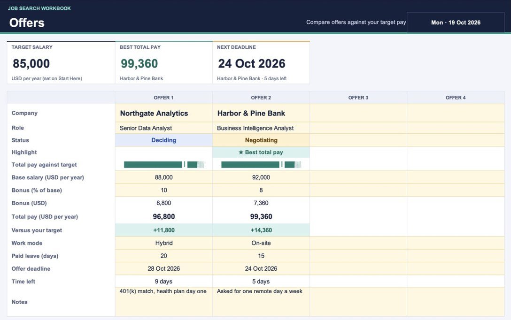
Task: Select the Harbor & Pine Bank company cell
Action: (x=261, y=113)
